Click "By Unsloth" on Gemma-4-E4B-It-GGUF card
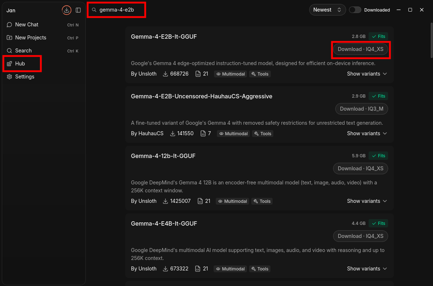Viewport: 433px width, 286px height. (144, 269)
